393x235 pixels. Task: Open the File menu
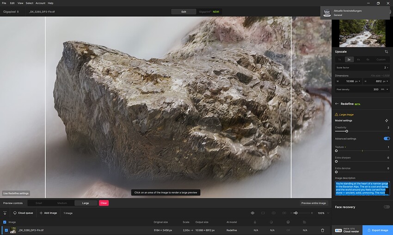coord(4,3)
